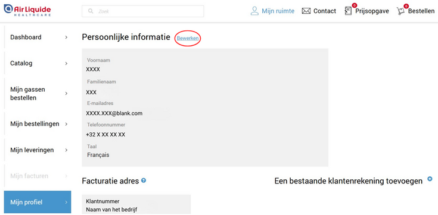The image size is (438, 215).
Task: Expand the Mijn gassen bestellen chevron
Action: pyautogui.click(x=66, y=94)
